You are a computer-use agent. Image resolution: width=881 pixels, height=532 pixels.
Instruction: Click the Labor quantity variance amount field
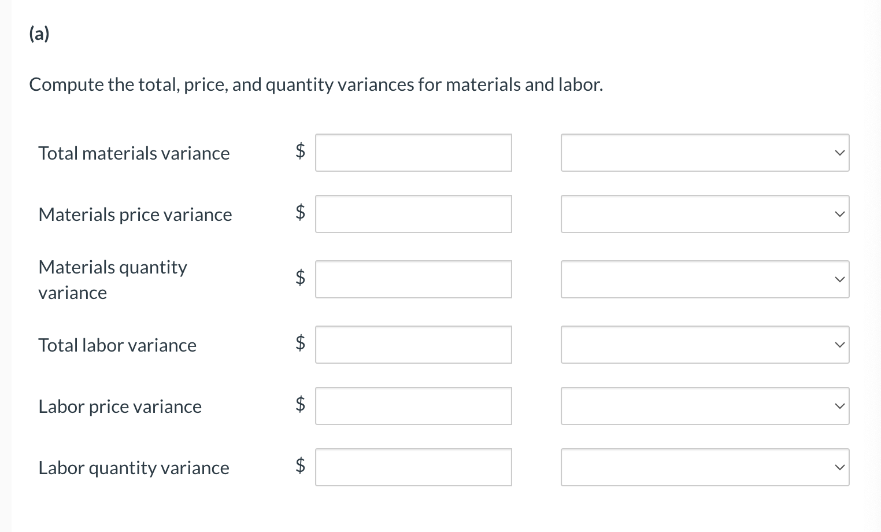(413, 467)
